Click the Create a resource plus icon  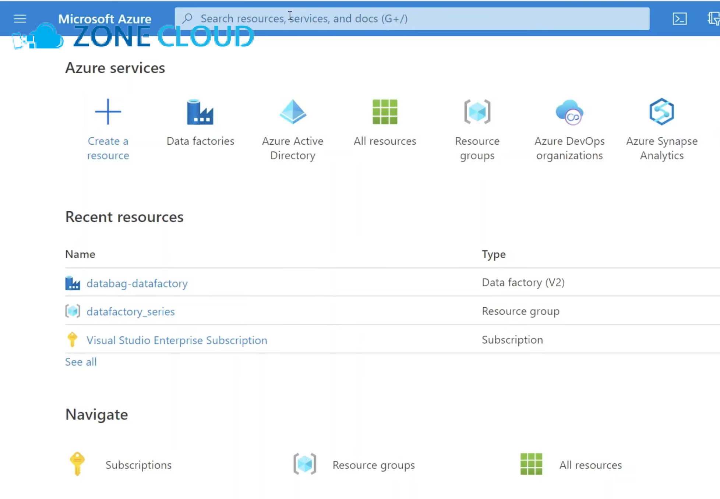pyautogui.click(x=108, y=112)
